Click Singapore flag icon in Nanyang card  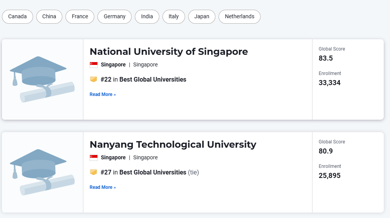(94, 157)
